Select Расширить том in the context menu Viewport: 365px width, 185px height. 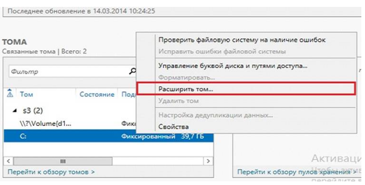coord(186,89)
